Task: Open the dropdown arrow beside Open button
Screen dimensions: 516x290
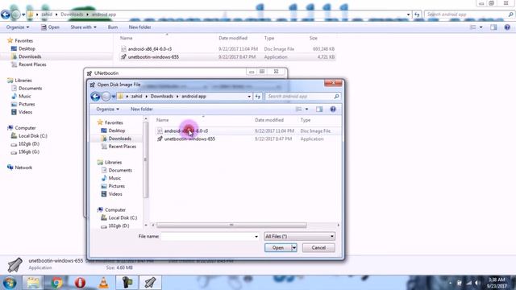Action: point(294,247)
